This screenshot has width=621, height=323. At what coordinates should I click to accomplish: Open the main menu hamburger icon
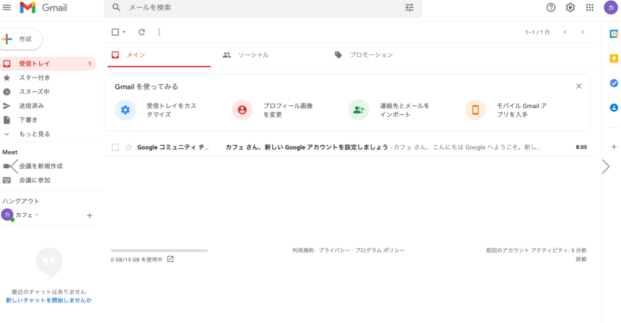(7, 8)
